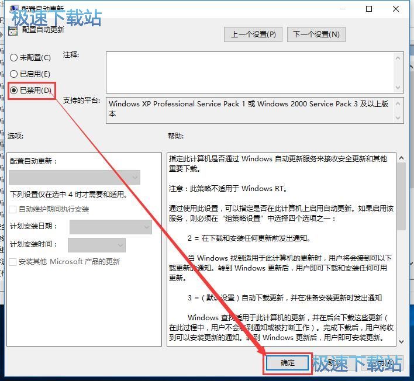This screenshot has width=414, height=381.
Task: Click help text 2 = 在下载和安装任何更新前发出通知
Action: [249, 238]
